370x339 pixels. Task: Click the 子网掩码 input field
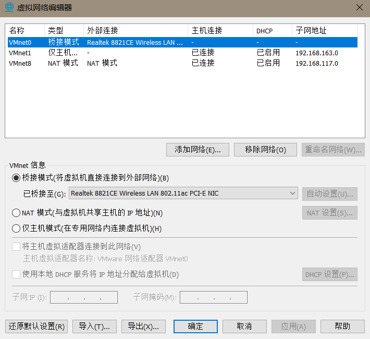point(214,297)
